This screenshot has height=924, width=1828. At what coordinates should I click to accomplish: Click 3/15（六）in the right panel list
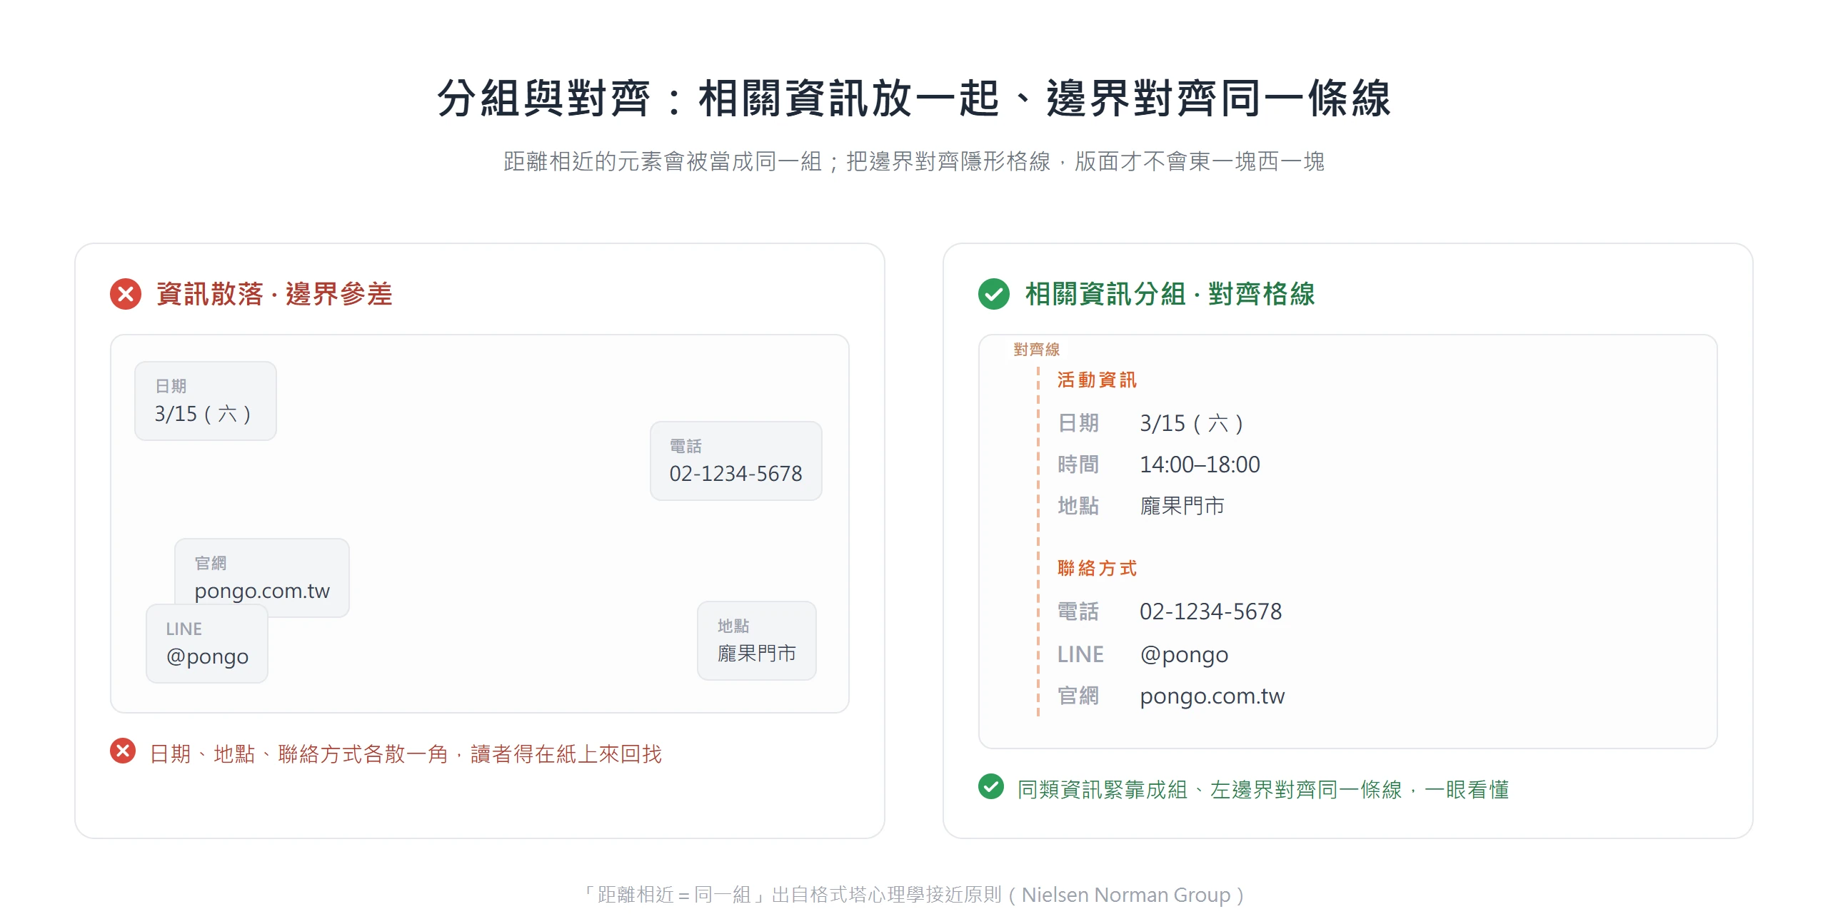click(x=1192, y=423)
